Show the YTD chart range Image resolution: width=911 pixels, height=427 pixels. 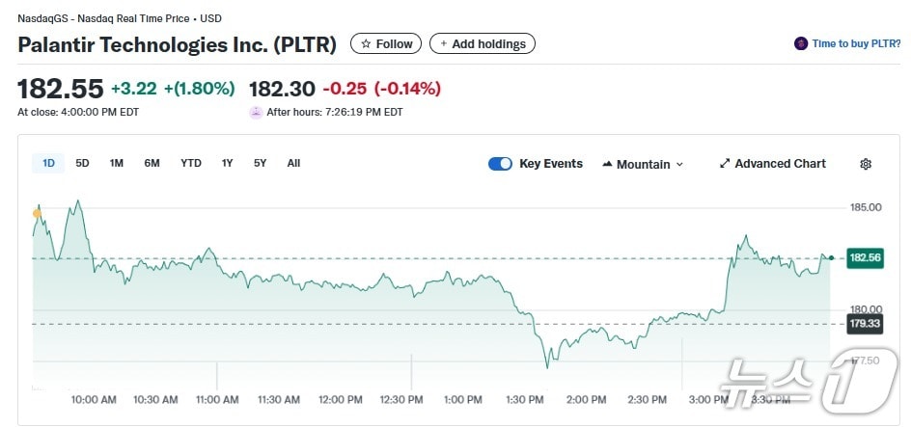pyautogui.click(x=191, y=163)
